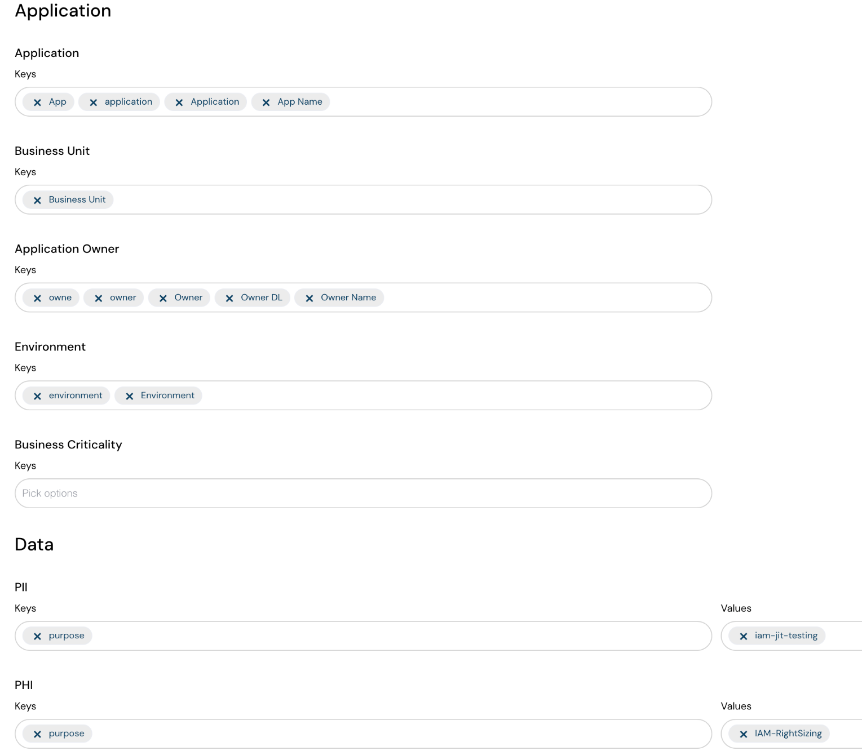Image resolution: width=862 pixels, height=751 pixels.
Task: Remove the "App" key chip
Action: (37, 102)
